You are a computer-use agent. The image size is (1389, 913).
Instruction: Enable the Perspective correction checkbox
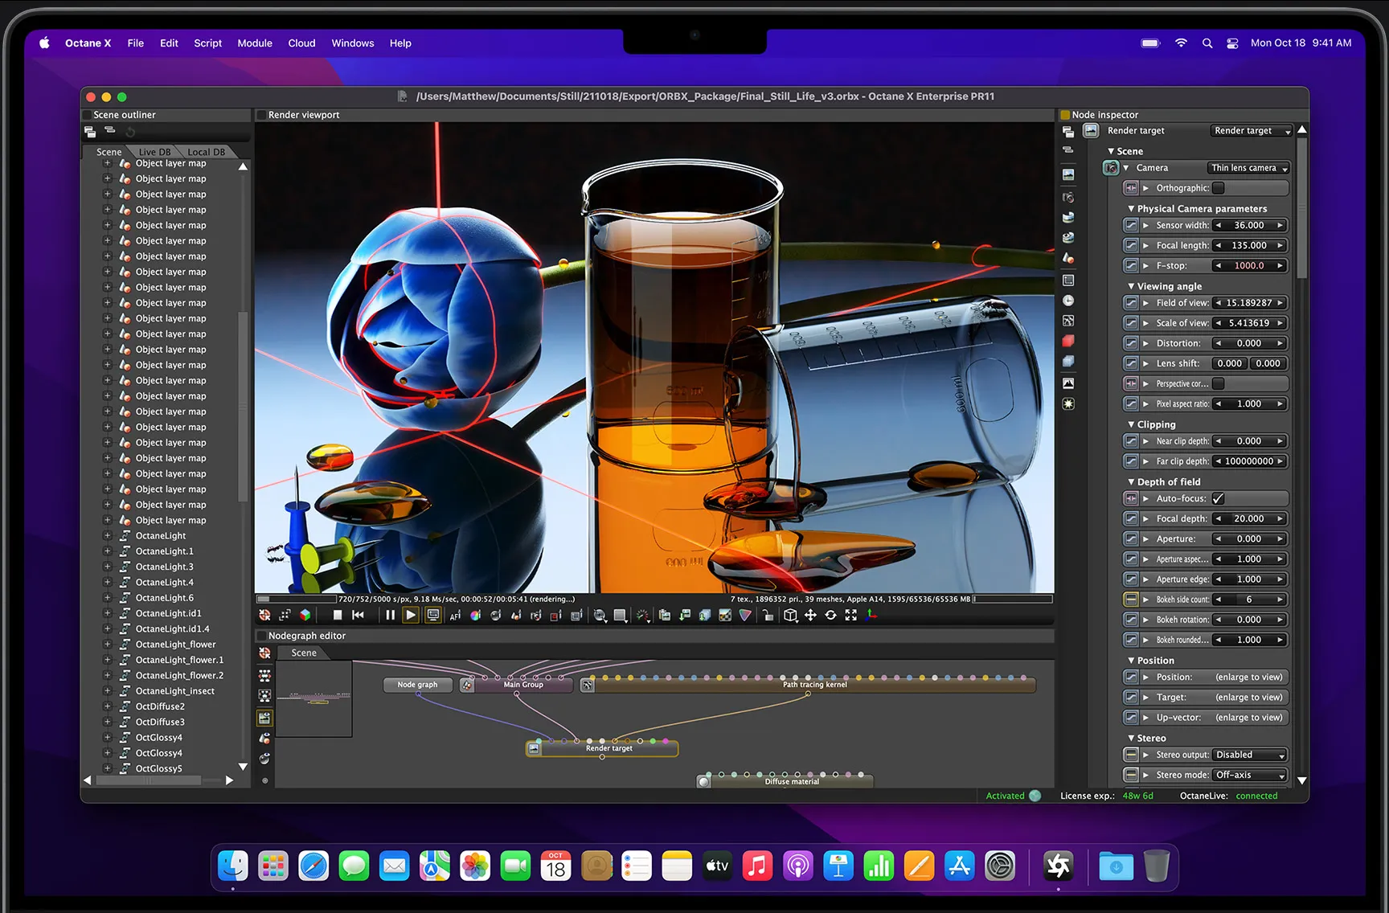(1218, 383)
